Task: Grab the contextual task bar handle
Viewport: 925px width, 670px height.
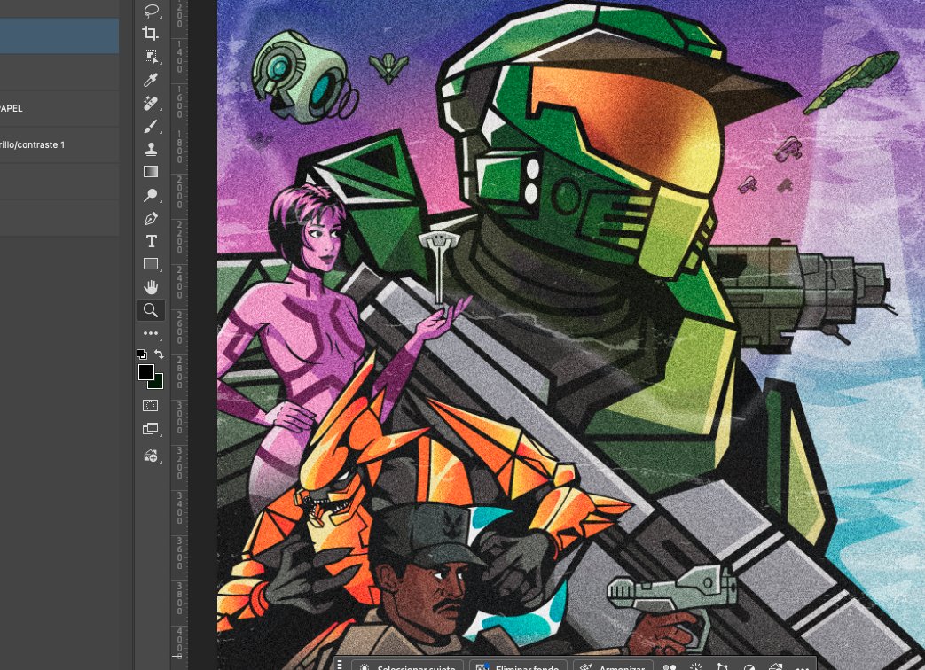Action: 340,666
